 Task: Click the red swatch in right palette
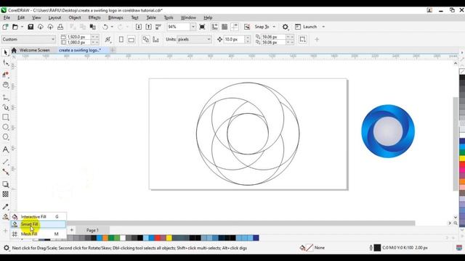(462, 164)
